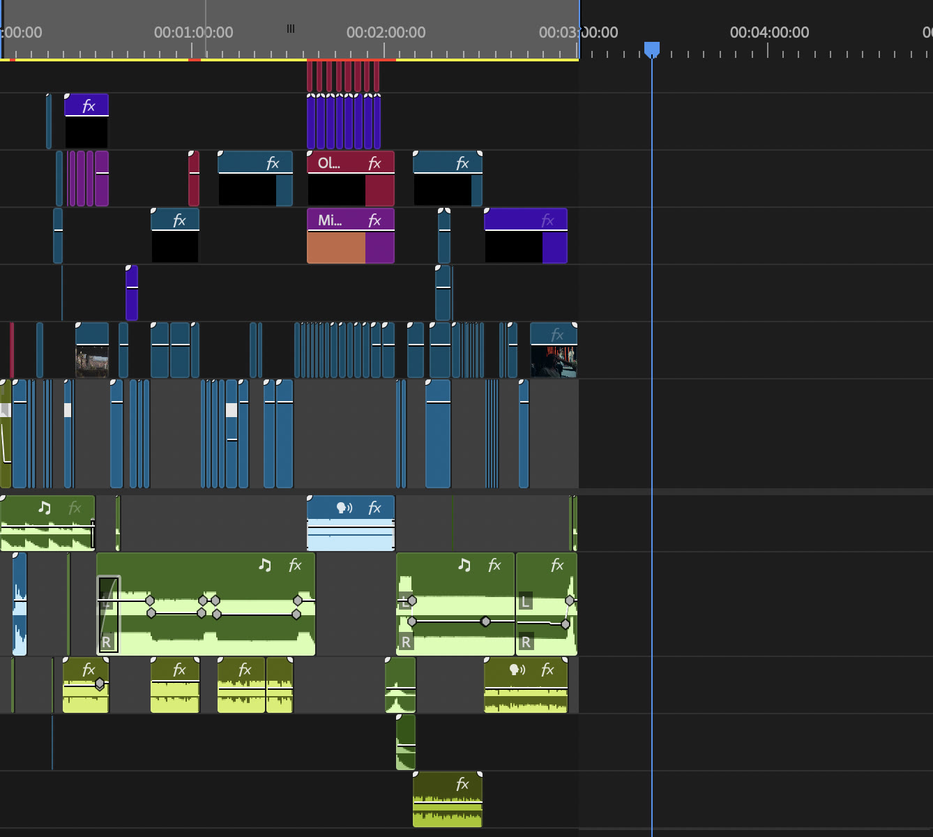Viewport: 933px width, 837px height.
Task: Click the dialogue icon on olive audio clip
Action: (517, 670)
